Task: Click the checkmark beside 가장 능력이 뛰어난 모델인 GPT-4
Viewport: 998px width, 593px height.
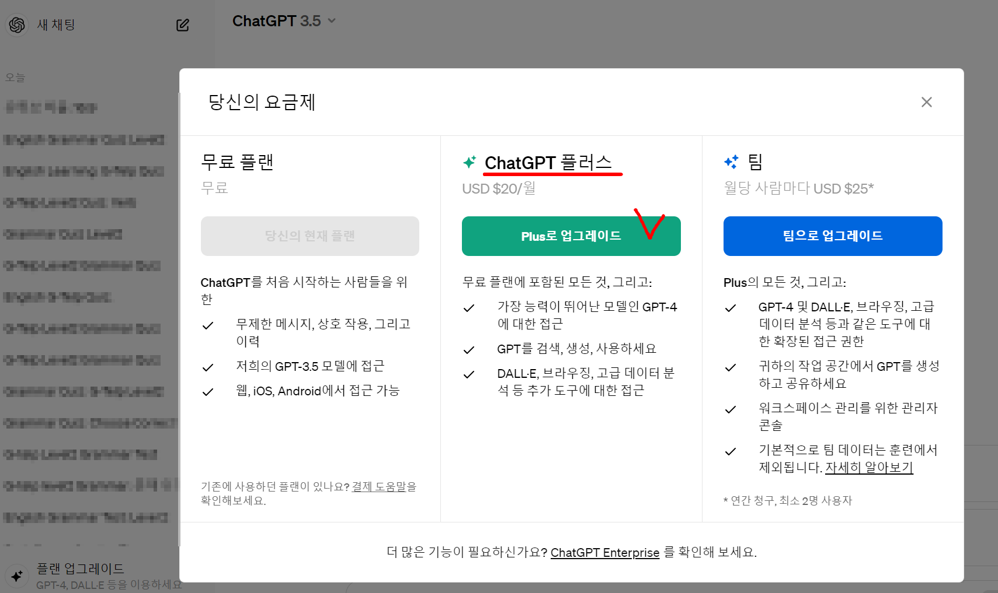Action: point(469,308)
